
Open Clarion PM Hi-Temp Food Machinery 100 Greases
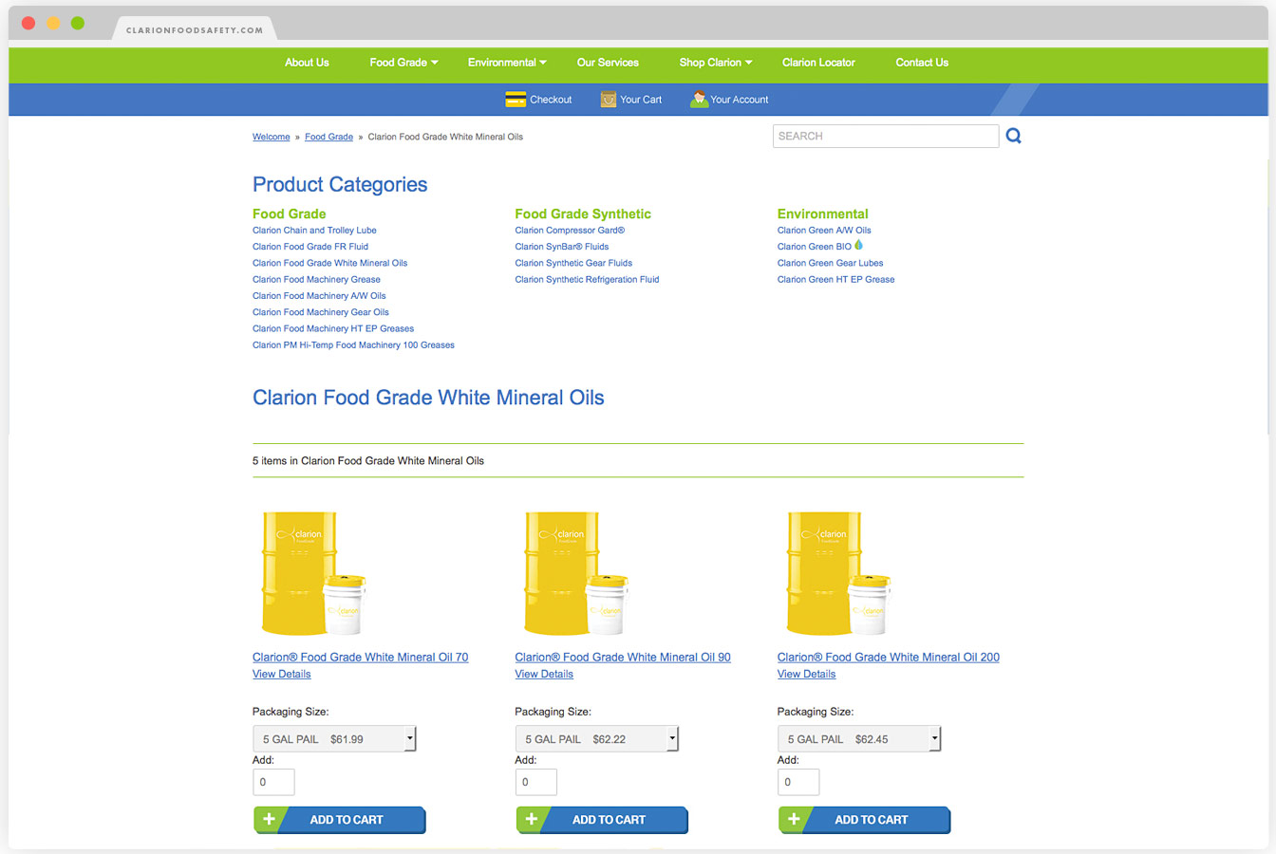pyautogui.click(x=353, y=345)
